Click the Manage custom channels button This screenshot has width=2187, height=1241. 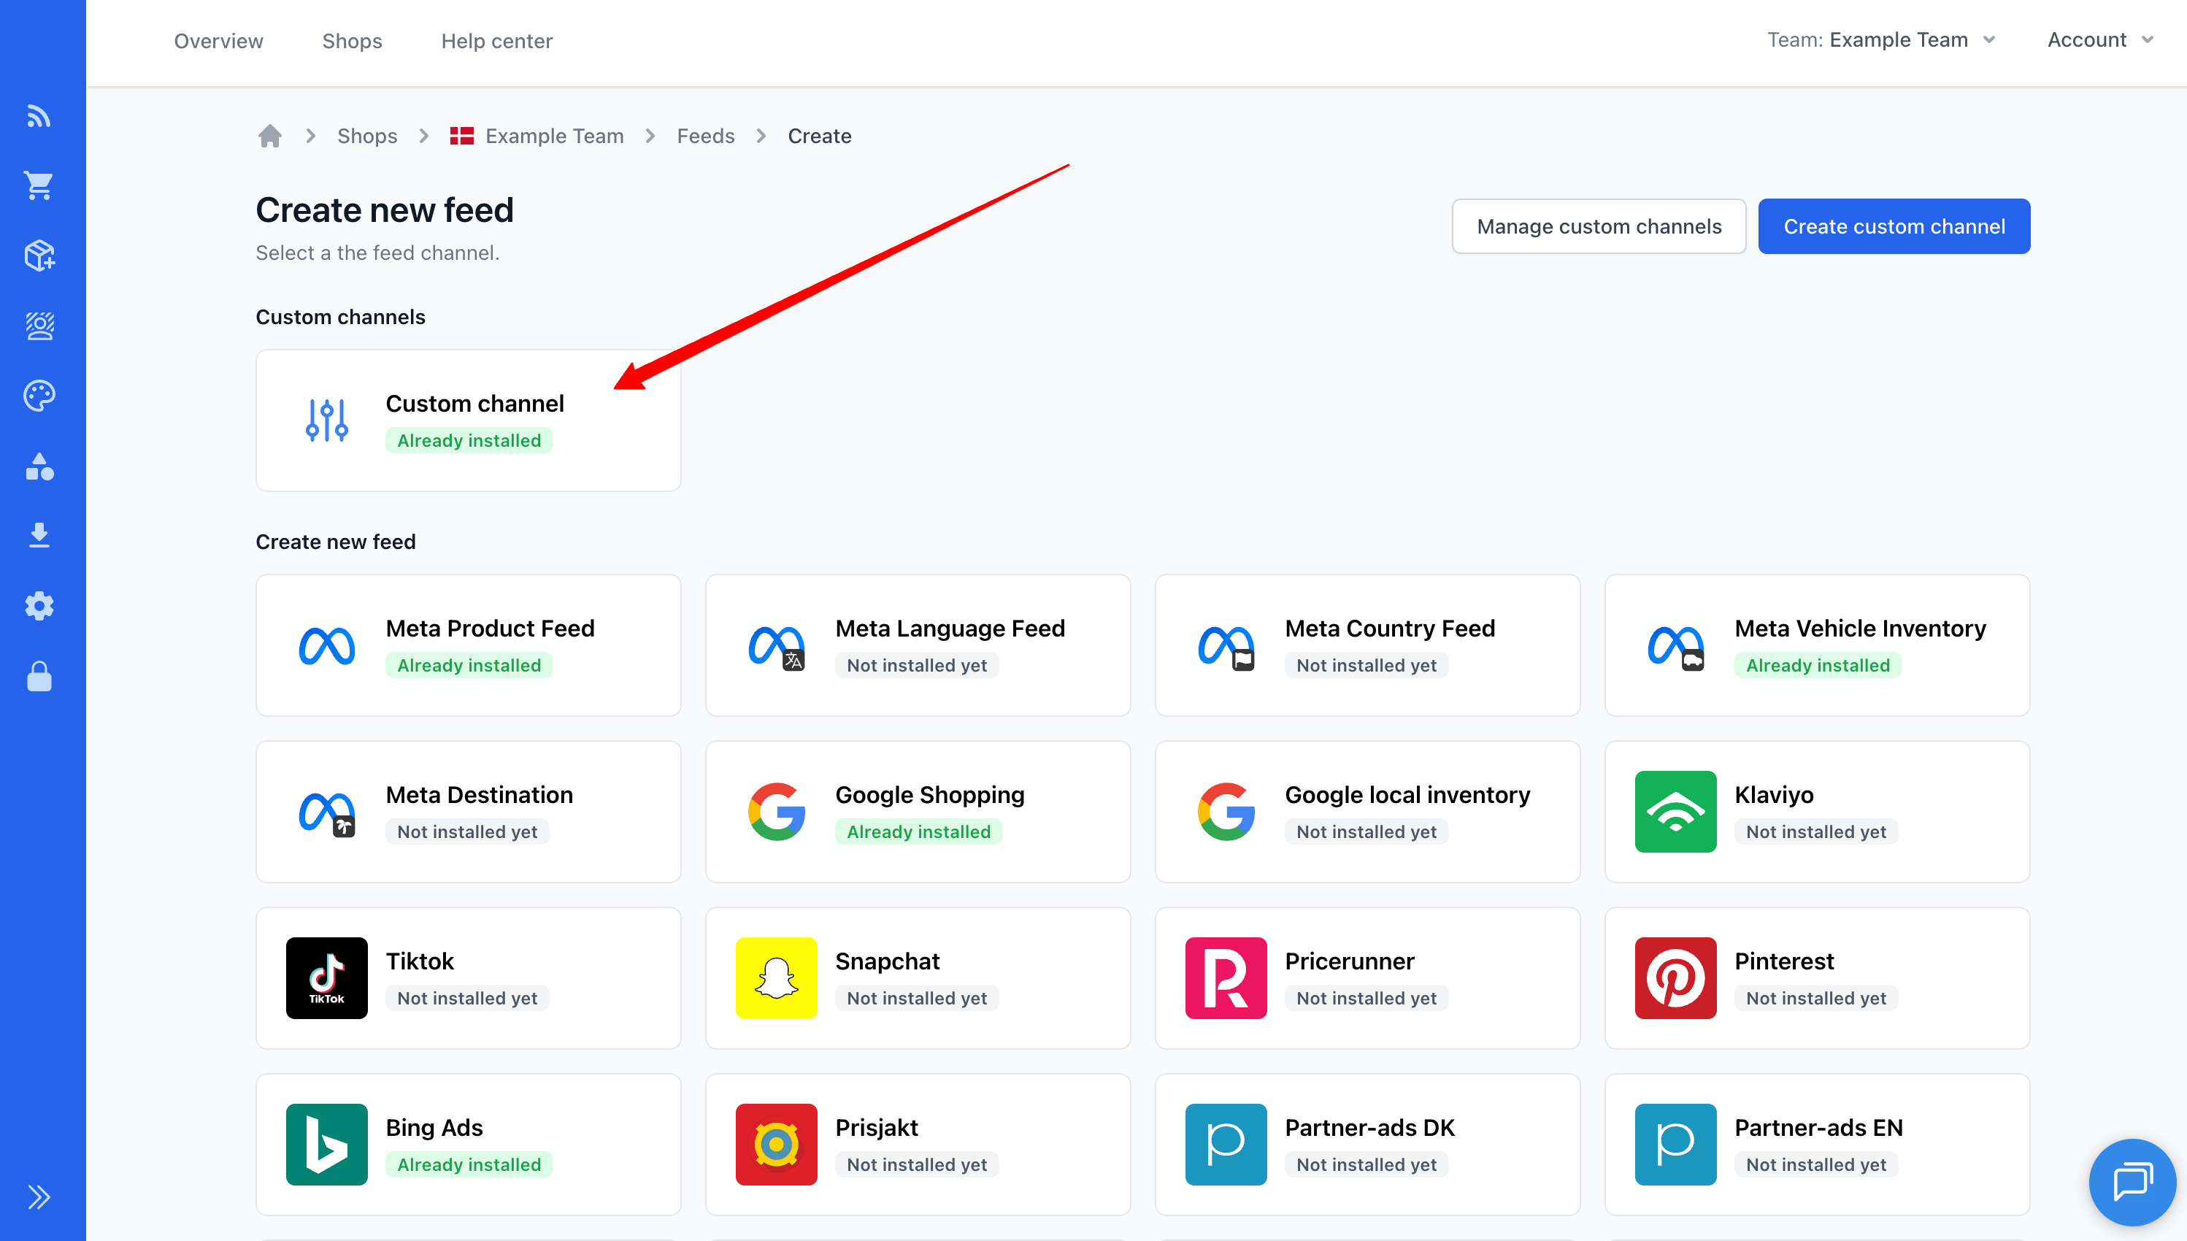pyautogui.click(x=1599, y=226)
